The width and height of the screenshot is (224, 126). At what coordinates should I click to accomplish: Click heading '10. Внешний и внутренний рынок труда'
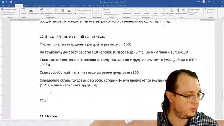72,37
